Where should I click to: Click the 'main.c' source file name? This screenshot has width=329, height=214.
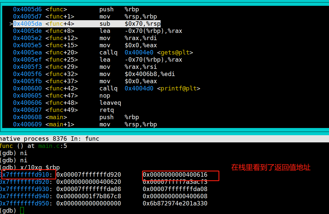(x=49, y=146)
